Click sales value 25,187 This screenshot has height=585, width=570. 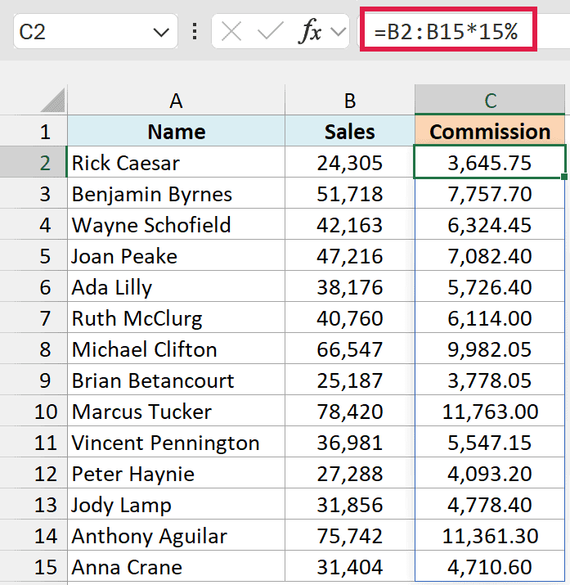pyautogui.click(x=350, y=380)
